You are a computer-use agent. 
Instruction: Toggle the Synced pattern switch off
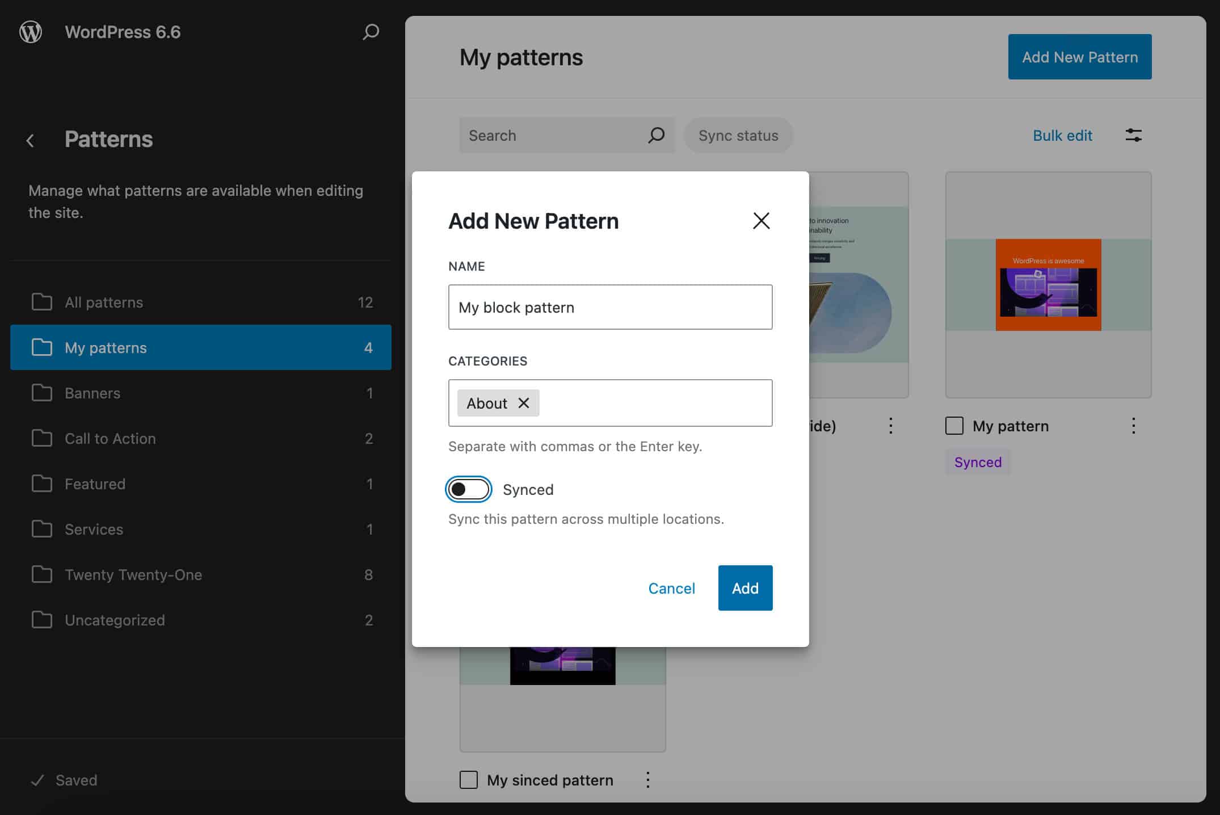click(467, 489)
